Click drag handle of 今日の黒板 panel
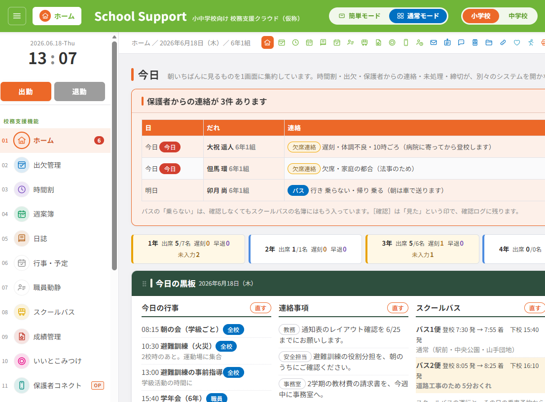 click(144, 284)
